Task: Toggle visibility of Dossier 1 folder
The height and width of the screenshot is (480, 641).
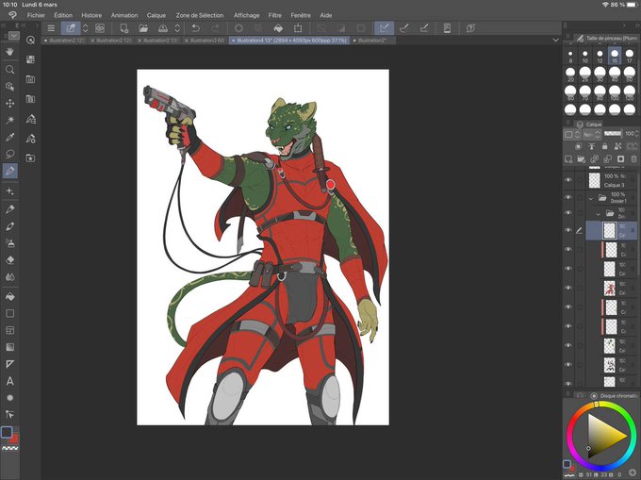Action: tap(567, 198)
